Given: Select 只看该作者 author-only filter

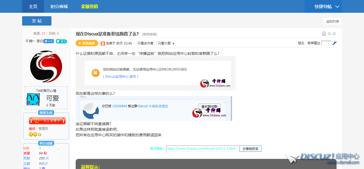Looking at the screenshot, I should click(x=145, y=43).
